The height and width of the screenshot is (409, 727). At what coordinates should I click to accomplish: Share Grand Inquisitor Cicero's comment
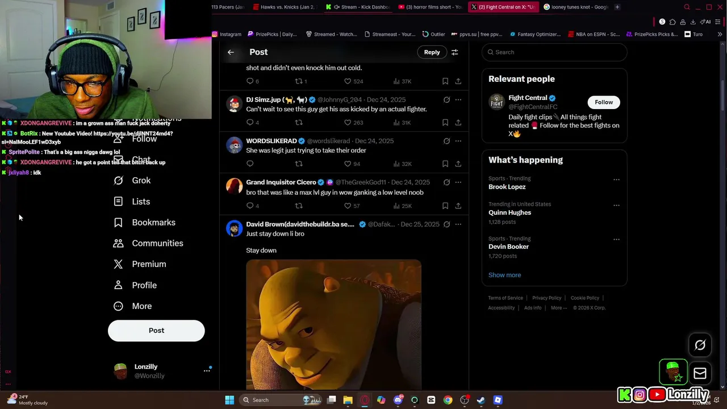[458, 206]
